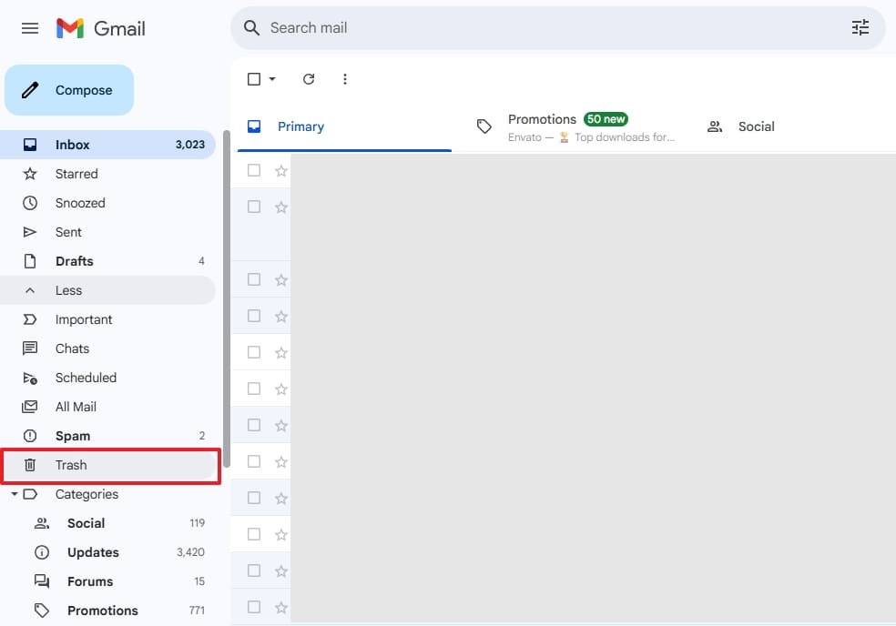Go to Scheduled messages
Image resolution: width=896 pixels, height=626 pixels.
point(86,378)
